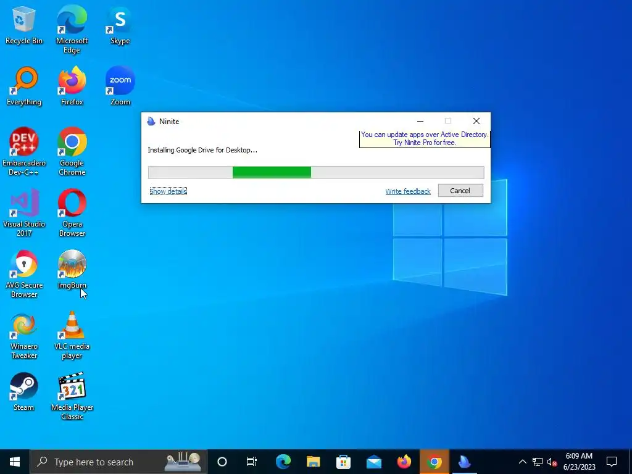Select the Google Chrome desktop shortcut

(x=72, y=152)
